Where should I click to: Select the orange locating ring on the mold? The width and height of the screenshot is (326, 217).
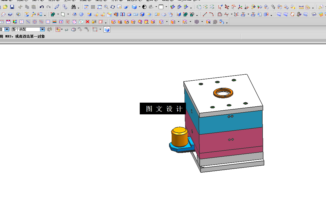[x=223, y=93]
